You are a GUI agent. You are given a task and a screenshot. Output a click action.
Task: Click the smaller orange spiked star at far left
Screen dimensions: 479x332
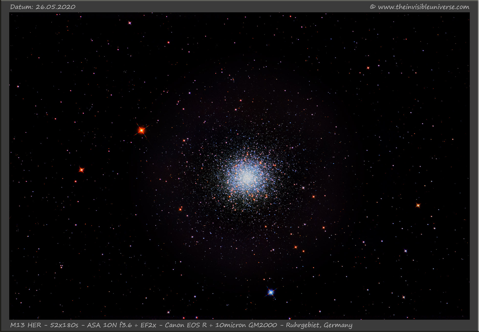[81, 170]
